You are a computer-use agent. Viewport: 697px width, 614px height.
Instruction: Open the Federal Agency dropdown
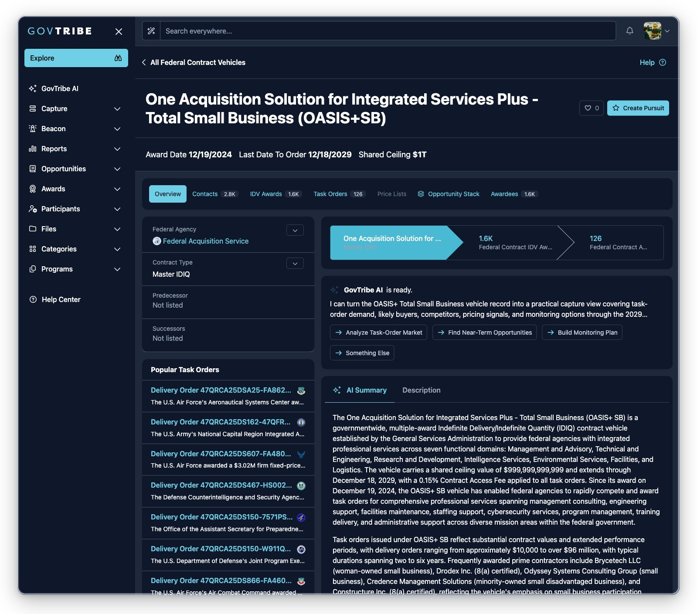point(295,230)
